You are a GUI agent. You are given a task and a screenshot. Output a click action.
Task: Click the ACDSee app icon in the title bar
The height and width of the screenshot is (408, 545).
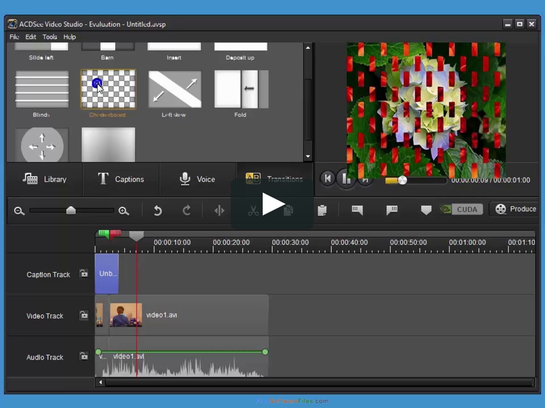(12, 24)
